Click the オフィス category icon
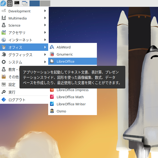 (4, 47)
